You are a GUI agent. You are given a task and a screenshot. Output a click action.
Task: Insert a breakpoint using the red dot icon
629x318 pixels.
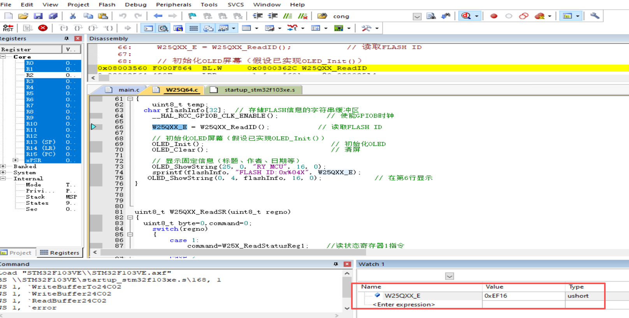point(494,16)
